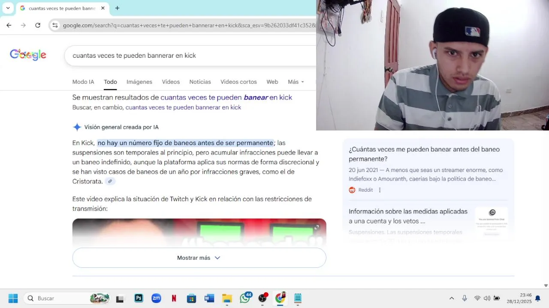The width and height of the screenshot is (549, 308).
Task: Expand AI overview with Mostrar más
Action: point(199,258)
